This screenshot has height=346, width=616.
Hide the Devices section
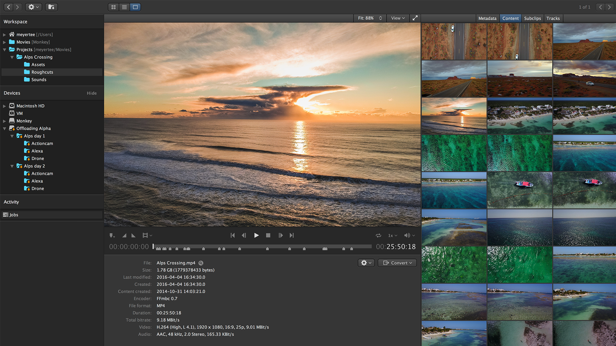point(91,93)
